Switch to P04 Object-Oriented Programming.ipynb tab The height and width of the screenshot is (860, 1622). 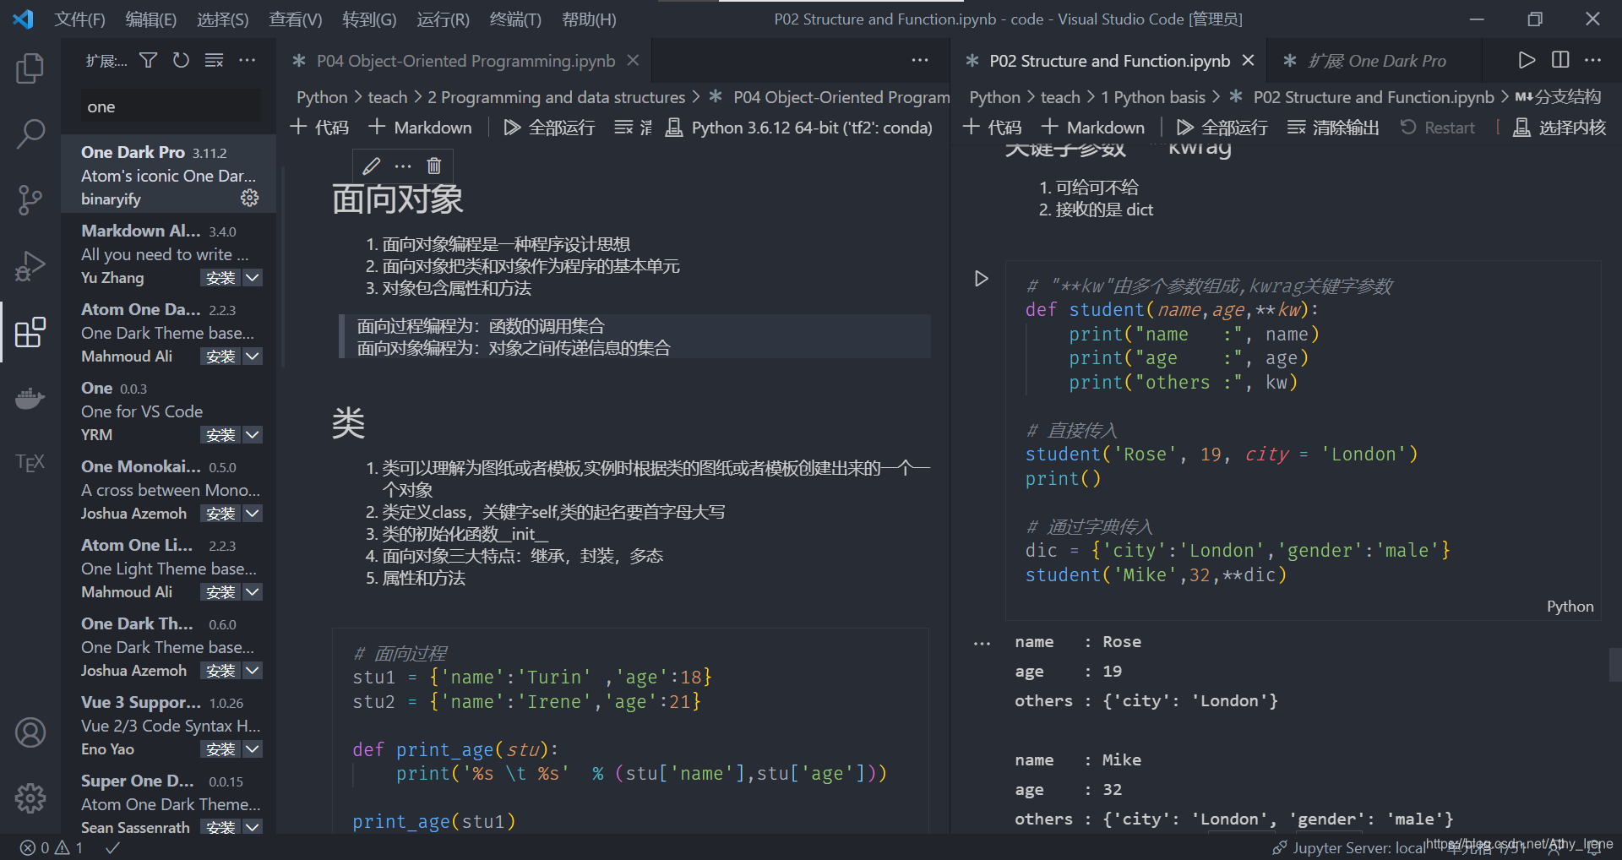(x=465, y=61)
